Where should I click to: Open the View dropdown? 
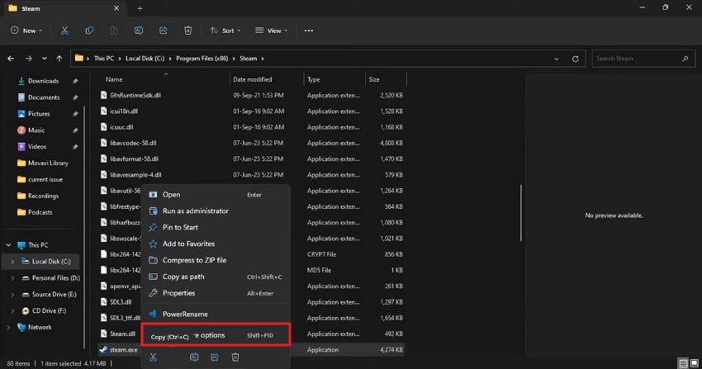click(x=272, y=31)
